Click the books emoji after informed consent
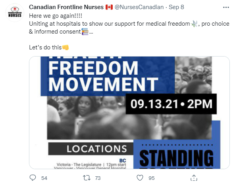Screen dimensions: 235x185 pos(85,32)
